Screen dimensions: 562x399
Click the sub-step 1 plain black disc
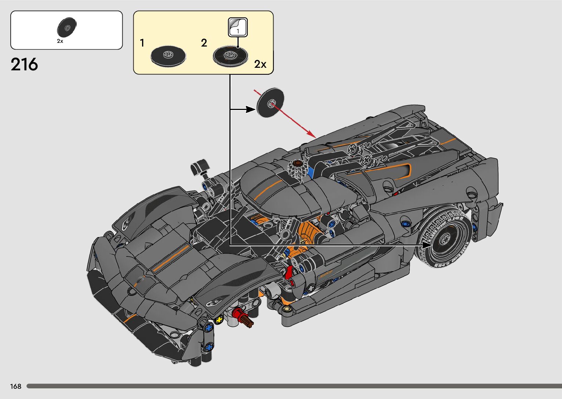click(168, 56)
